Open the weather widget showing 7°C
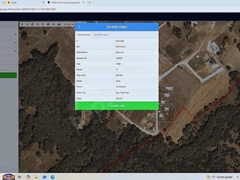 click(219, 177)
